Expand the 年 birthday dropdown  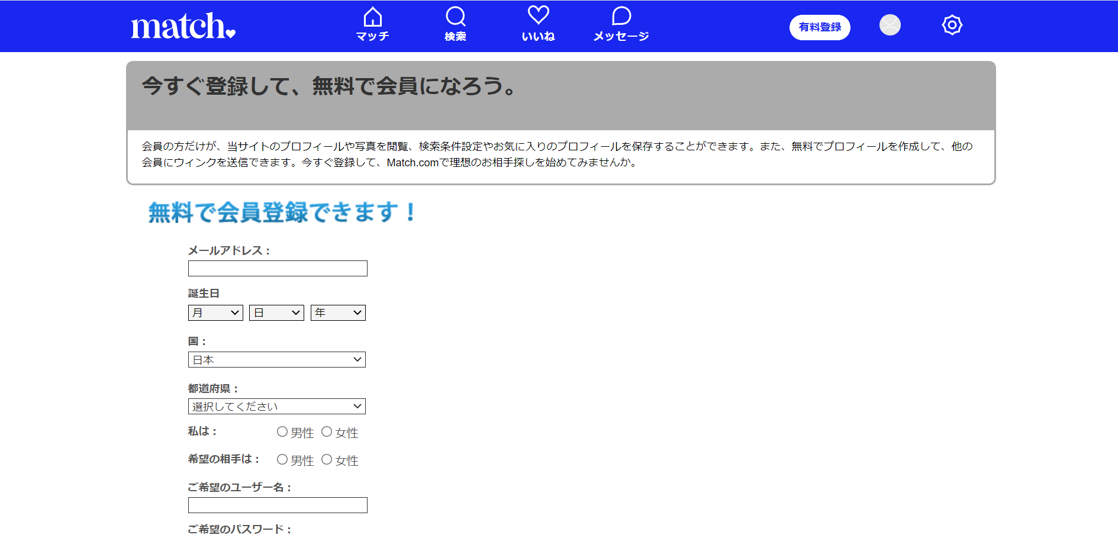pyautogui.click(x=338, y=313)
